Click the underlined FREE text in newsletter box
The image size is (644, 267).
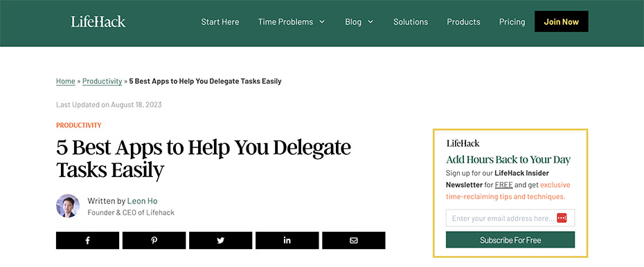[504, 185]
